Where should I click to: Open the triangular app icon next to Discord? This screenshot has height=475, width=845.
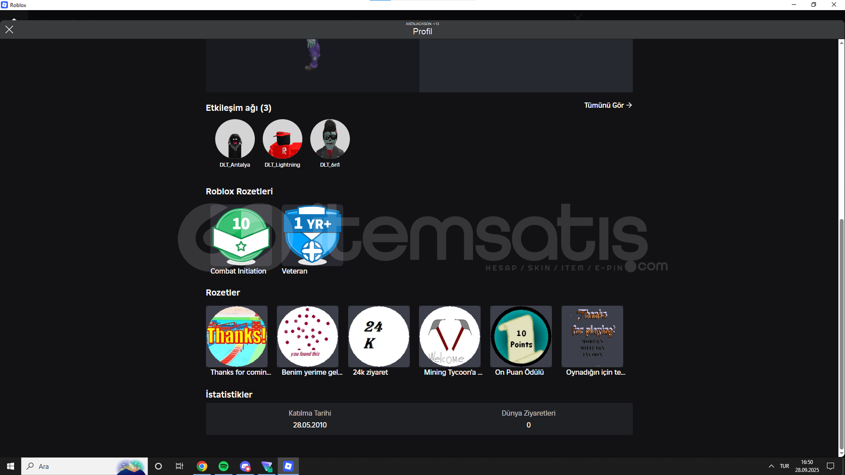(267, 466)
